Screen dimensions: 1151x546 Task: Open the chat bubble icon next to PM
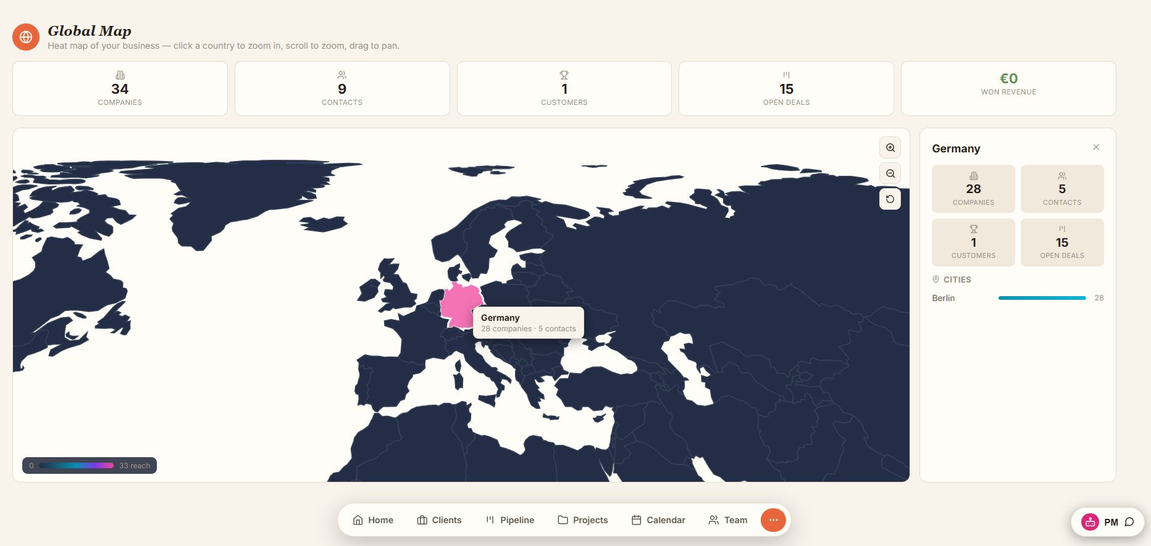tap(1129, 522)
